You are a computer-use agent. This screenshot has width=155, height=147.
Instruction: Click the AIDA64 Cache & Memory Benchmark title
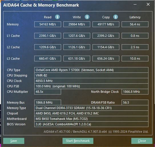pyautogui.click(x=41, y=5)
